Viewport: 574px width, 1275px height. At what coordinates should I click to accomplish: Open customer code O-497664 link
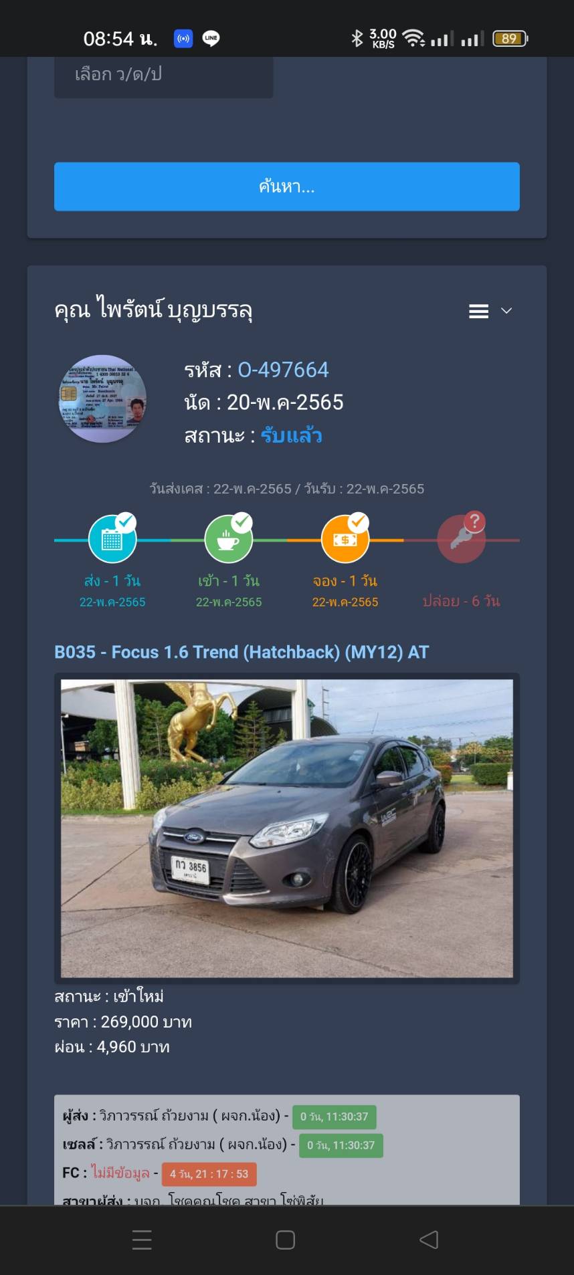click(x=283, y=370)
